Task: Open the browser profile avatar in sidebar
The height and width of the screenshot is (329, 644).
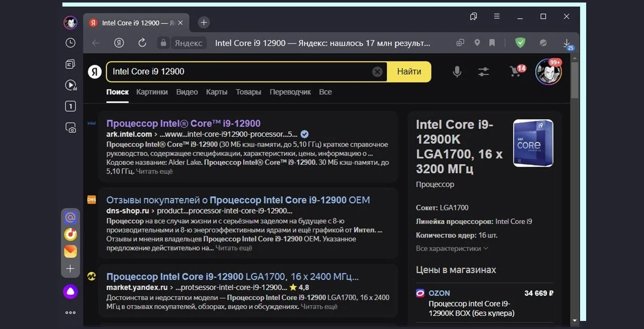Action: (70, 23)
